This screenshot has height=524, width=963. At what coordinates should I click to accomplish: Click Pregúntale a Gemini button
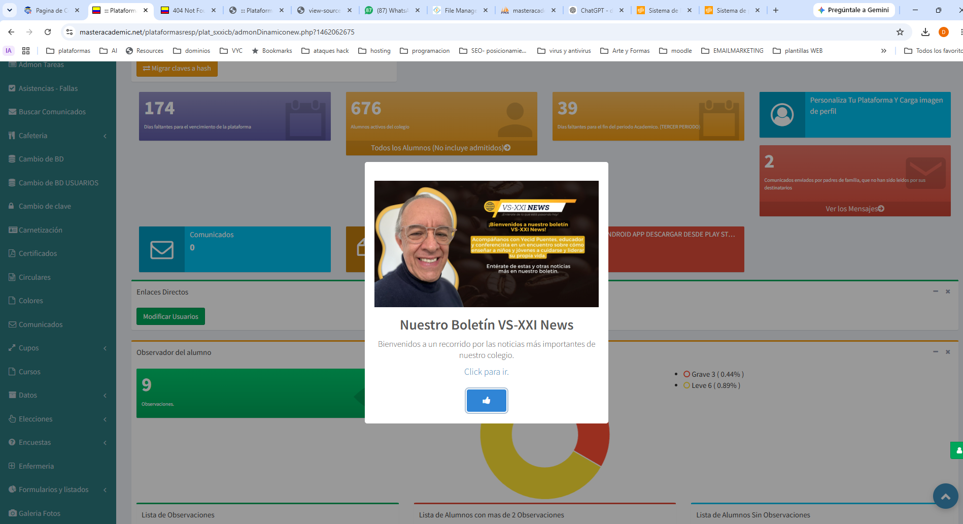[854, 10]
